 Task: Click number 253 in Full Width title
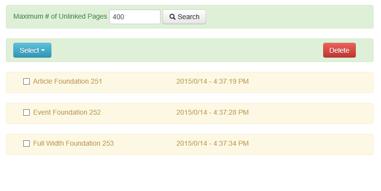[x=108, y=143]
